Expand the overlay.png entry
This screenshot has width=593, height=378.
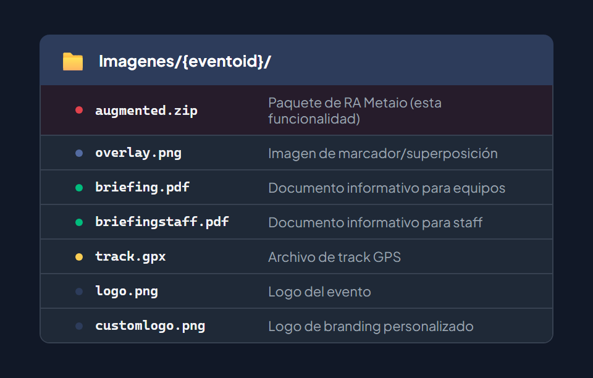tap(296, 153)
